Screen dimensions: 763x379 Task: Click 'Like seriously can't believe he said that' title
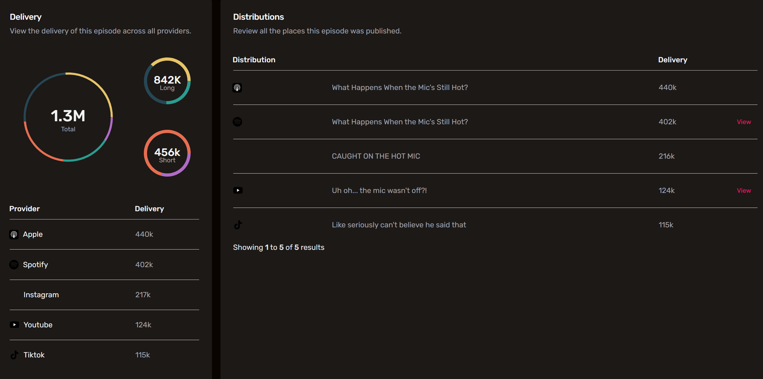tap(399, 225)
